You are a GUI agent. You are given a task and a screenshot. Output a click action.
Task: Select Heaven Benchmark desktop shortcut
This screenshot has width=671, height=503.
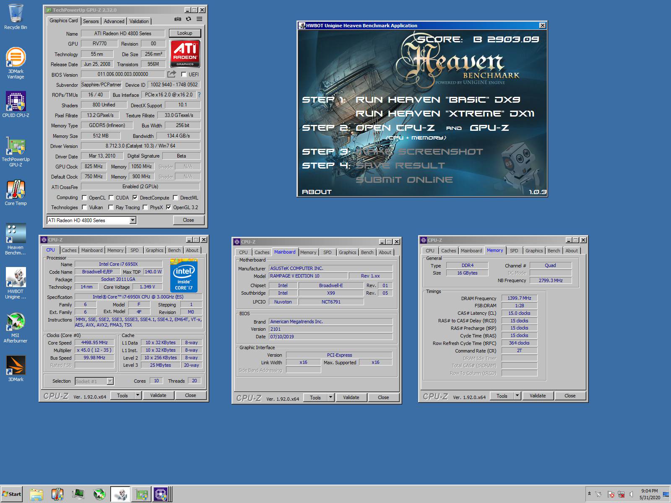point(16,239)
